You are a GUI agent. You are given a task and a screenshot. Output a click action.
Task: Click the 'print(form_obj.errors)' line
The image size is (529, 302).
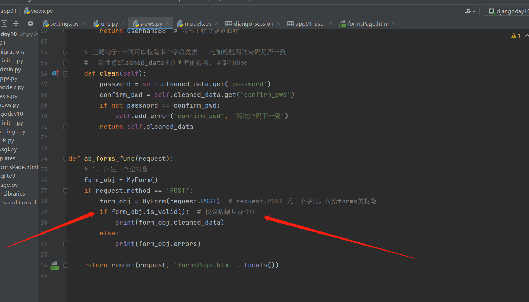tap(158, 244)
